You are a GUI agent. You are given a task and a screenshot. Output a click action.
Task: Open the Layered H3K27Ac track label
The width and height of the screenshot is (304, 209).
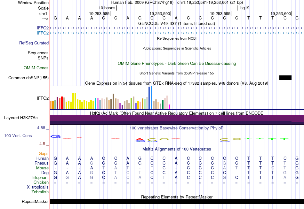tap(21, 118)
